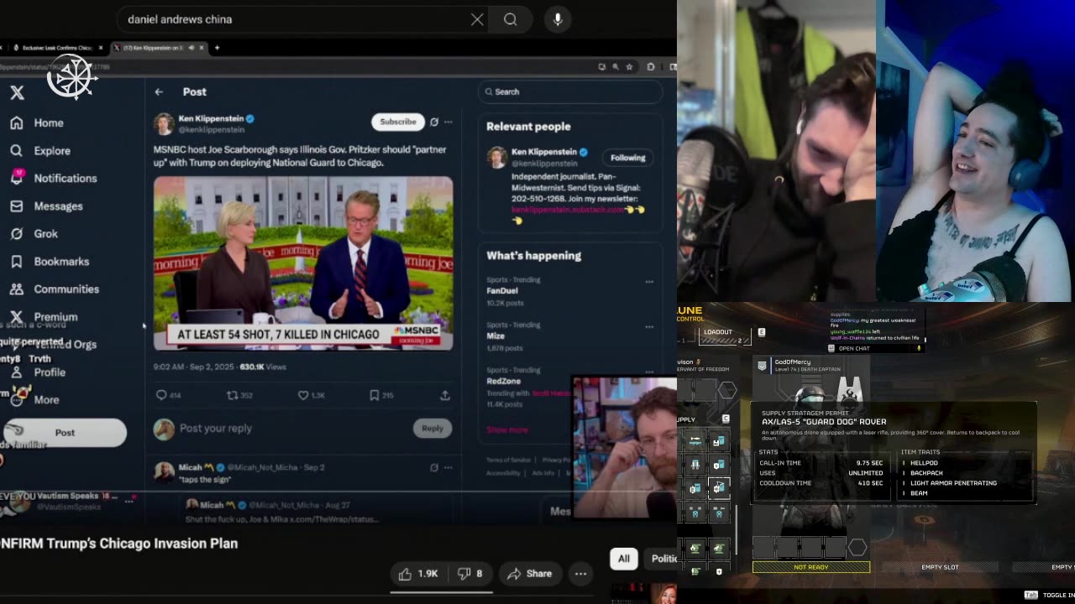Open the FanDuel trend options menu

point(649,282)
